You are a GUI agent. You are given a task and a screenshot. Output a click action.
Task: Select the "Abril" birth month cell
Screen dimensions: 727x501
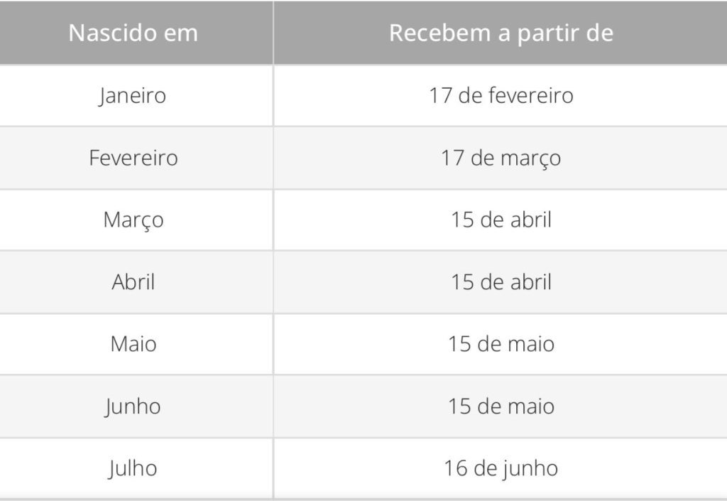133,282
